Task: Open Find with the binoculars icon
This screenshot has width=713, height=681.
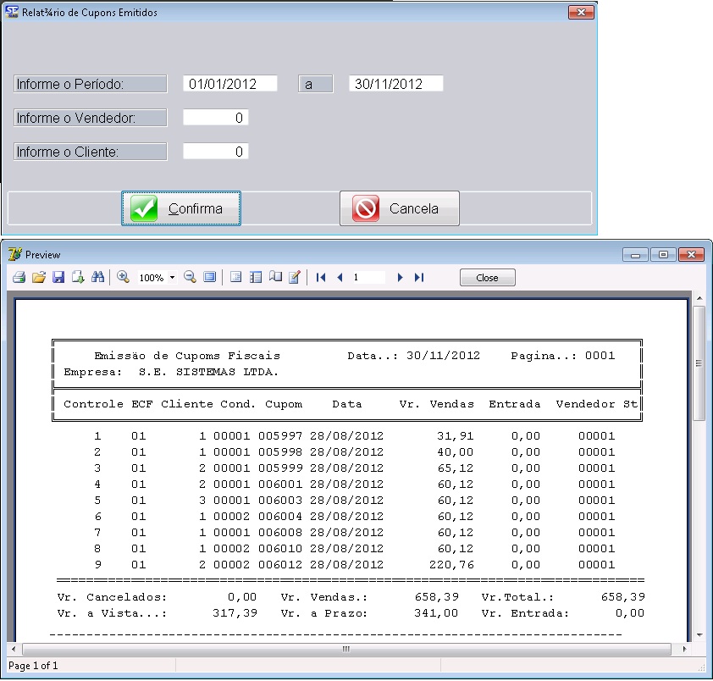Action: (x=97, y=277)
